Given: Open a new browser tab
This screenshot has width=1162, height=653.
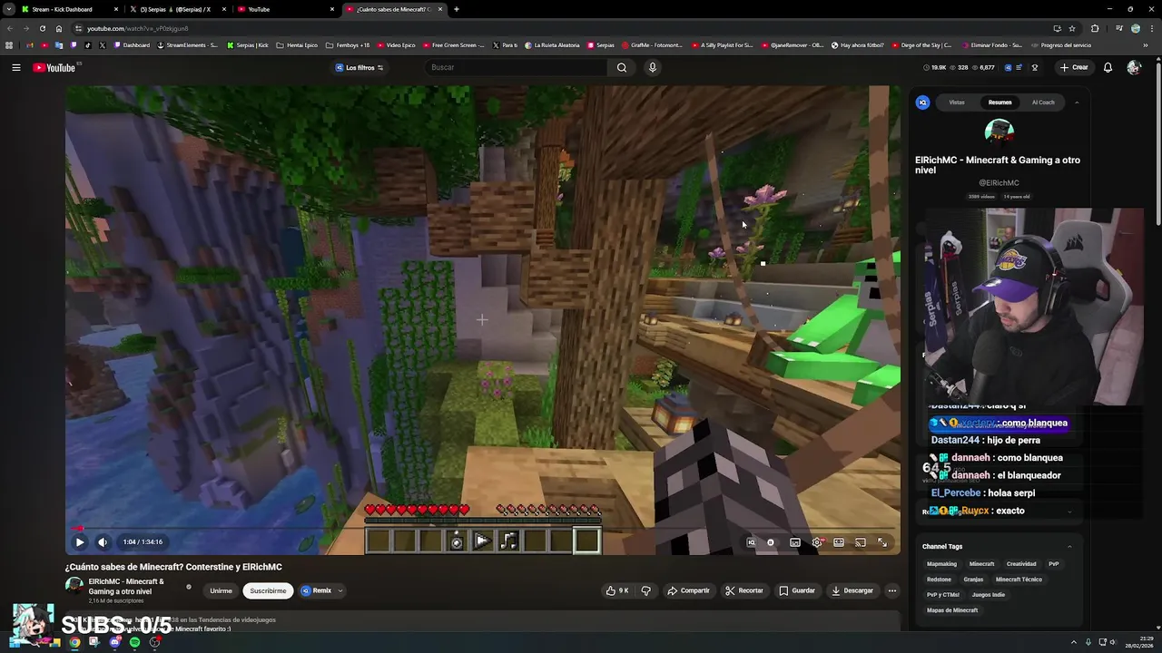Looking at the screenshot, I should 456,9.
